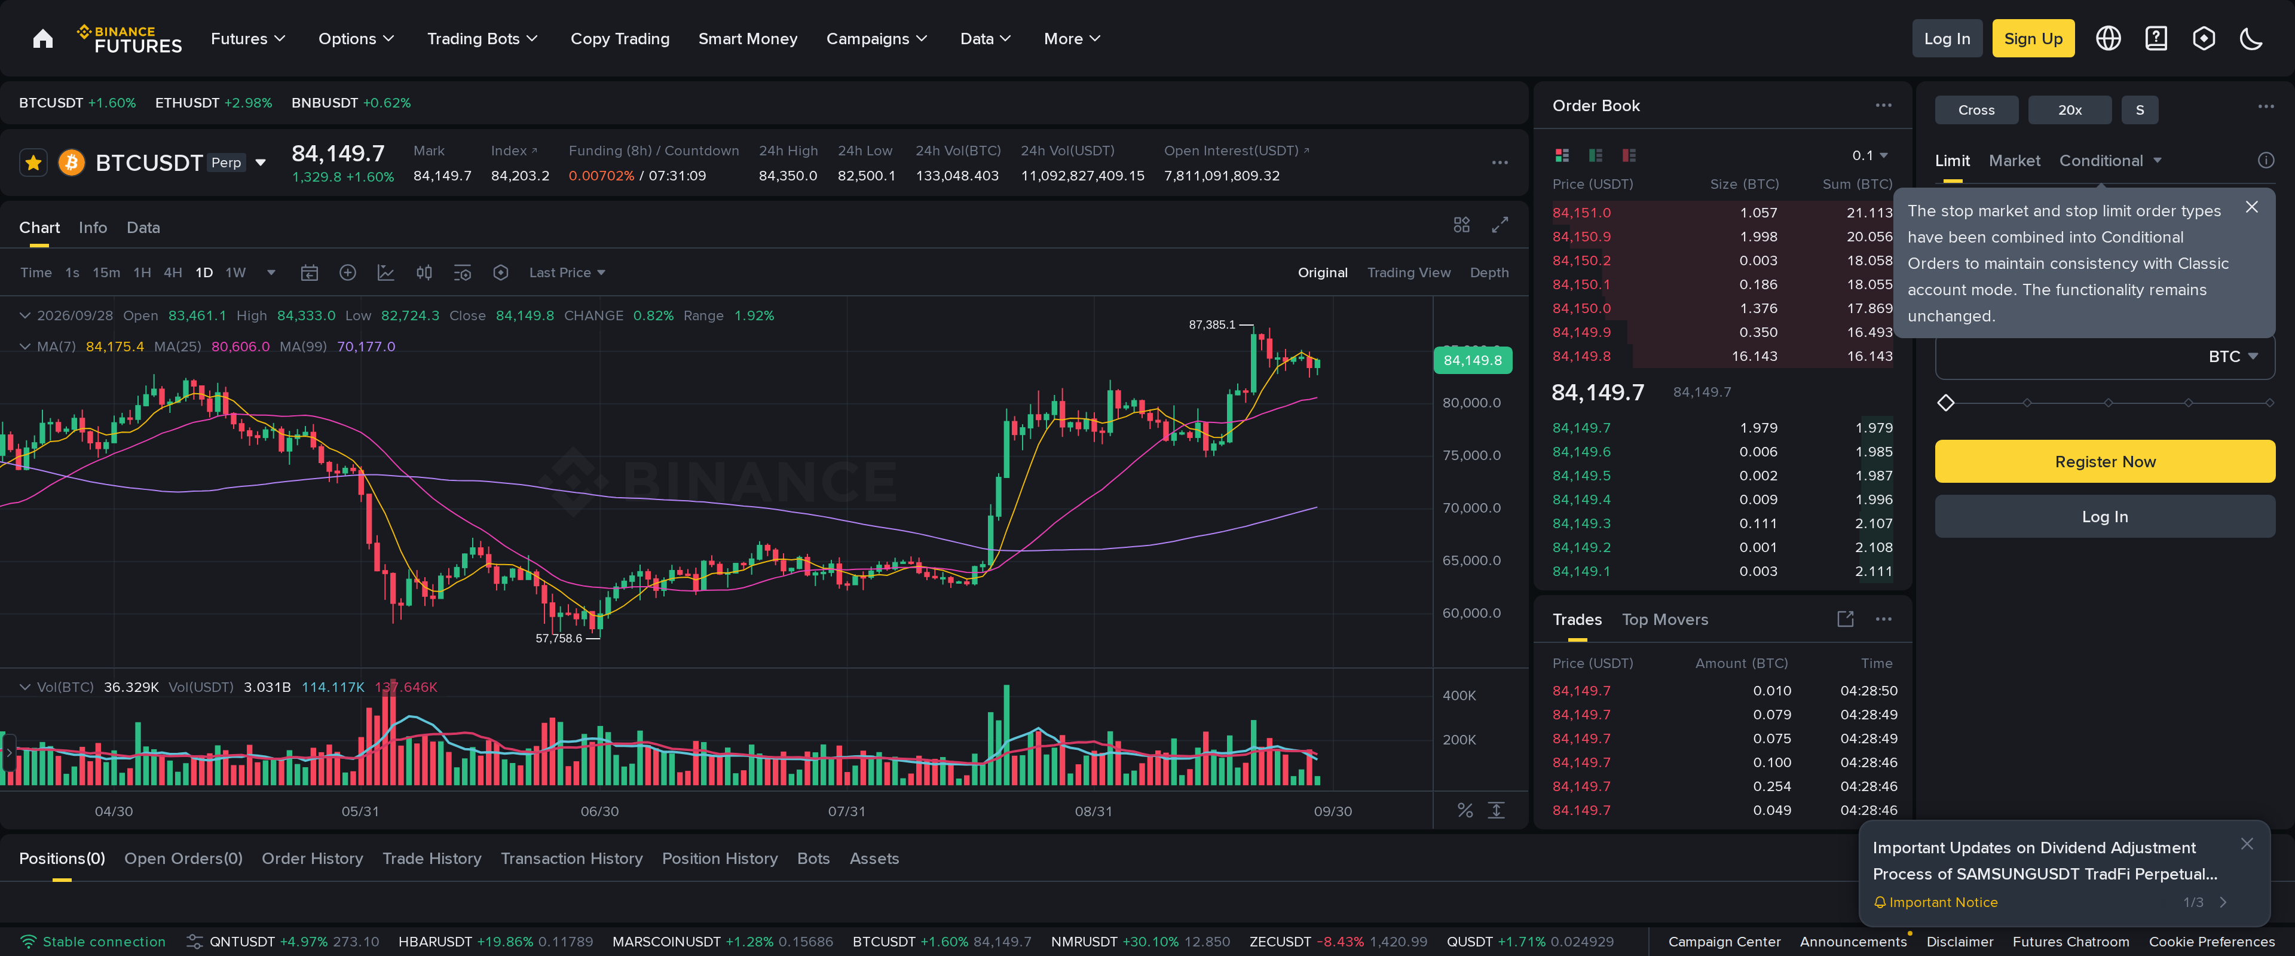Go to next notice arrow

[2224, 903]
